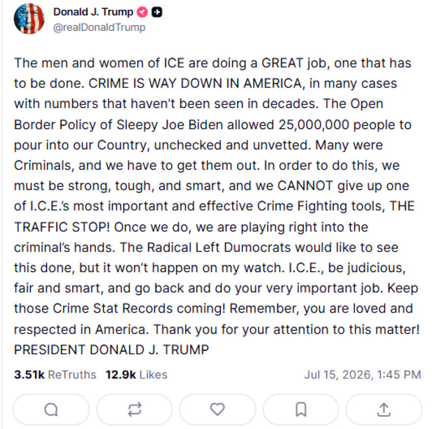Like the post with heart icon
Image resolution: width=432 pixels, height=429 pixels.
[x=217, y=409]
